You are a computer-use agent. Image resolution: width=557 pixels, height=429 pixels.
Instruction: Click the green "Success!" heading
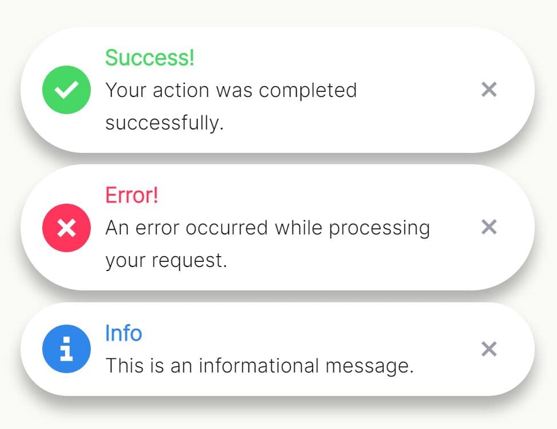(x=150, y=58)
